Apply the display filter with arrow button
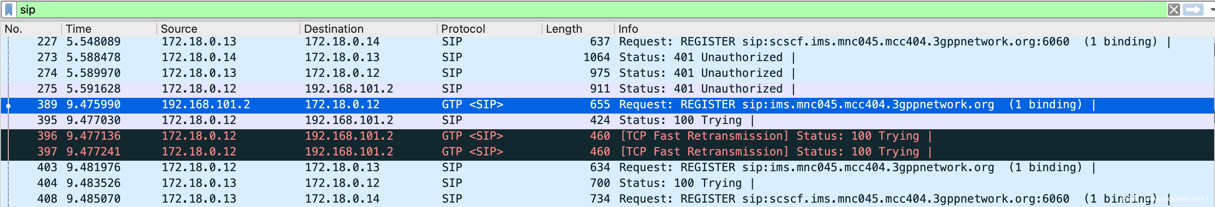Viewport: 1215px width, 207px height. click(x=1193, y=10)
